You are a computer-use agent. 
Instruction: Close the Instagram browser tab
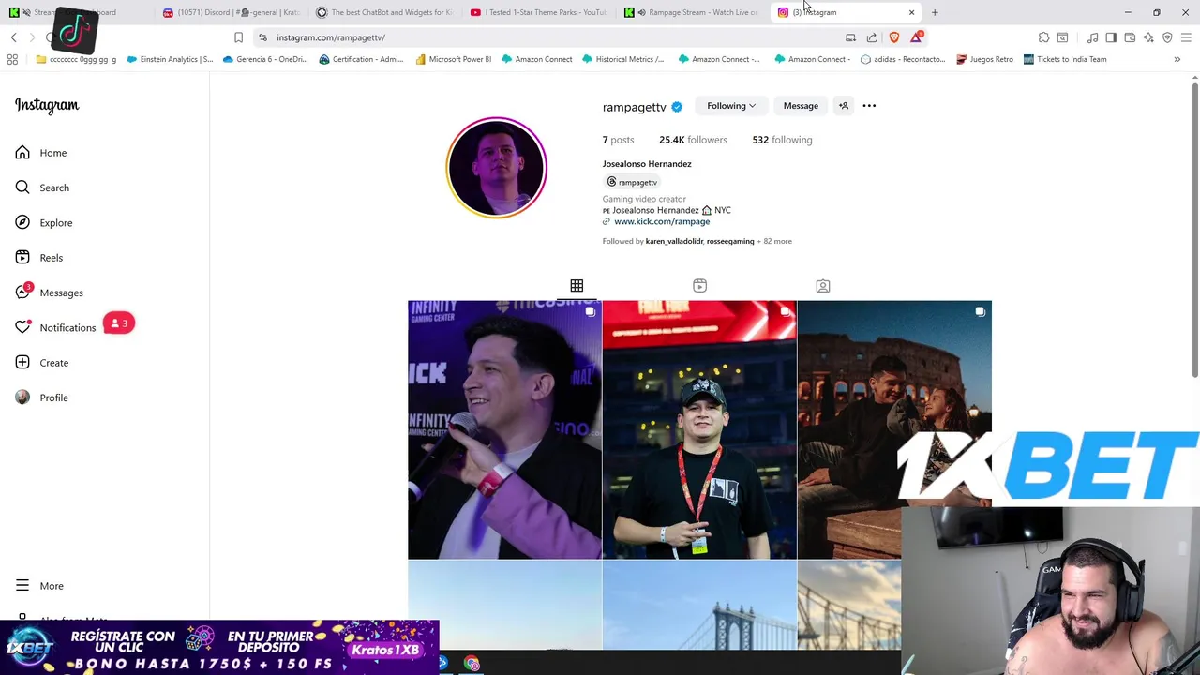pos(911,12)
